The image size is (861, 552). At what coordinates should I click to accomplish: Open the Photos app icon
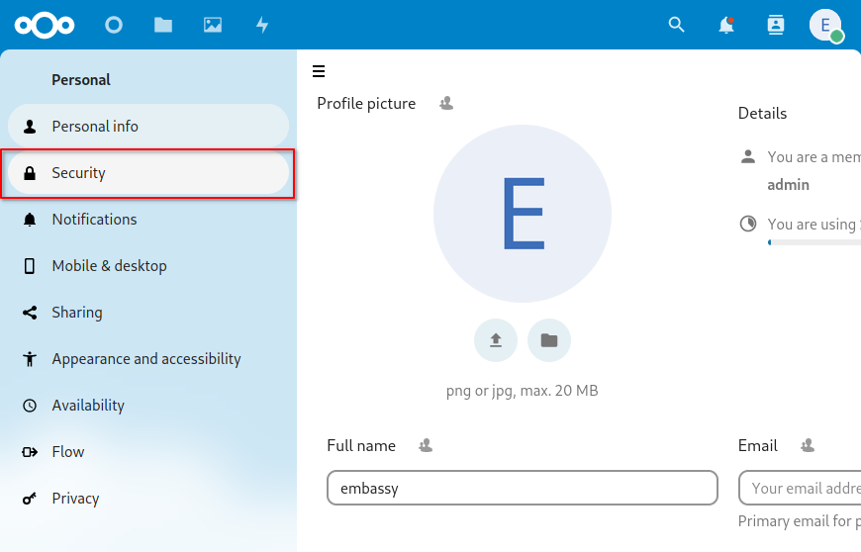[213, 25]
